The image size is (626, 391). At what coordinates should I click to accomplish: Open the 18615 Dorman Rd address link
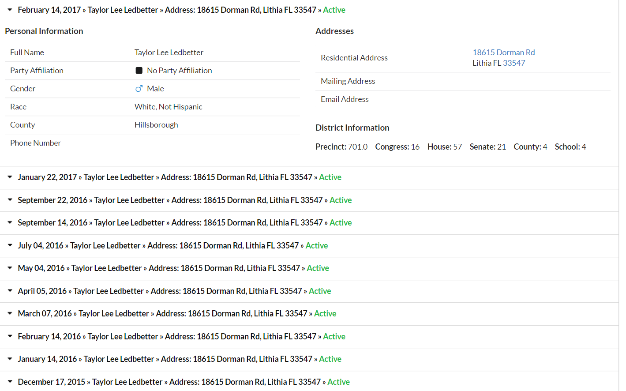coord(504,53)
